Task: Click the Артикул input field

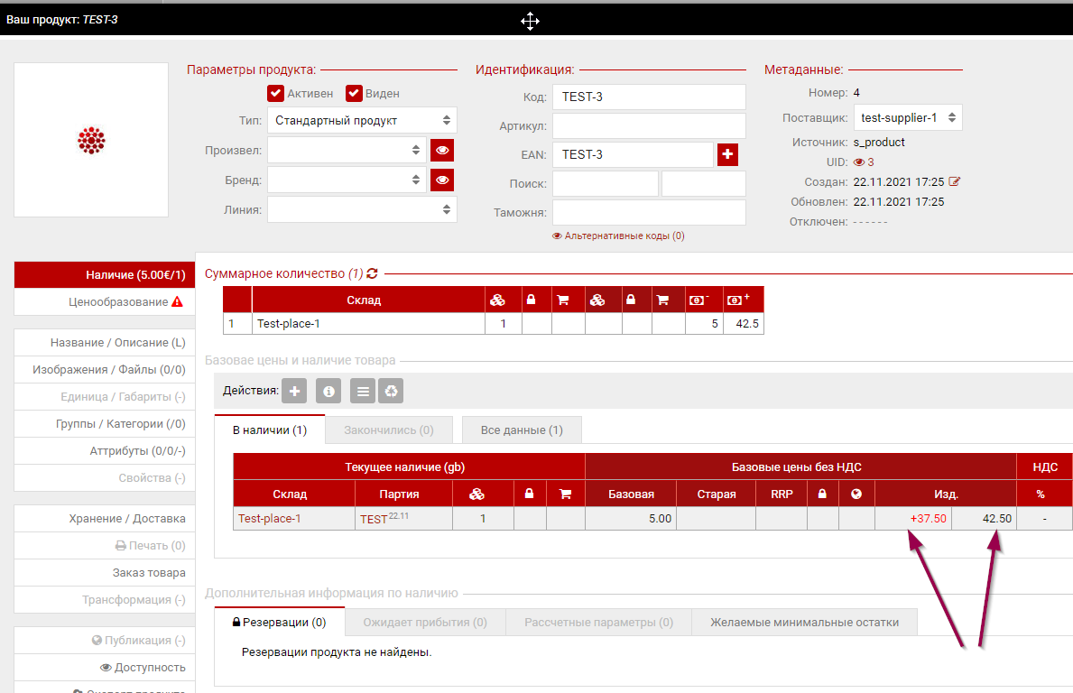Action: pyautogui.click(x=649, y=126)
